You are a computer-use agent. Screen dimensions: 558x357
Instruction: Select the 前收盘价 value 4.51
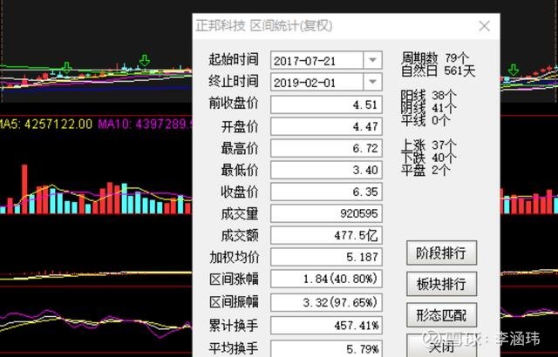click(x=326, y=104)
